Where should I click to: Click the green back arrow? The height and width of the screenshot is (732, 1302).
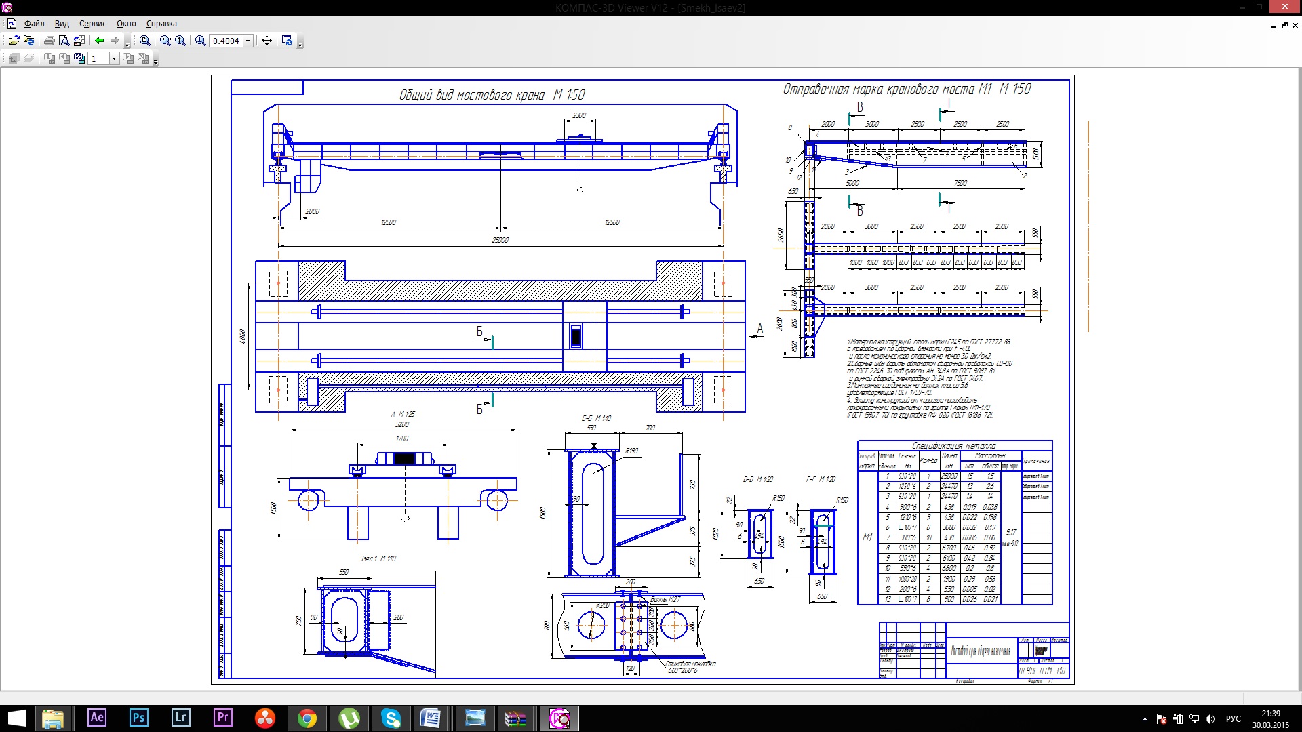[100, 41]
